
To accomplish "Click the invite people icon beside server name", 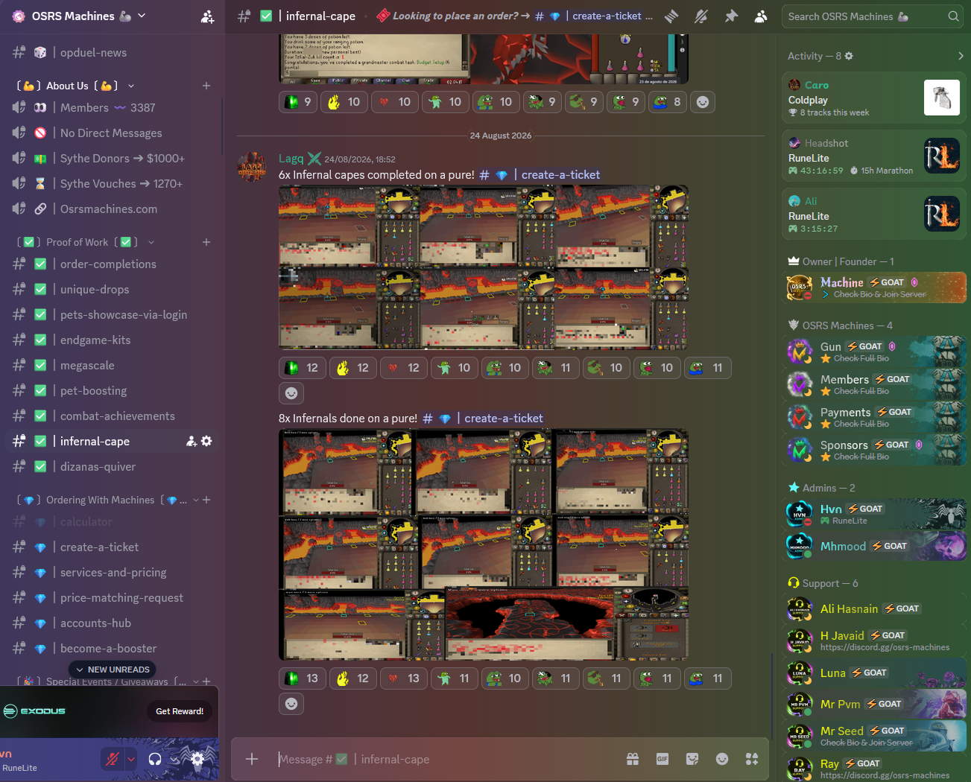I will click(207, 16).
